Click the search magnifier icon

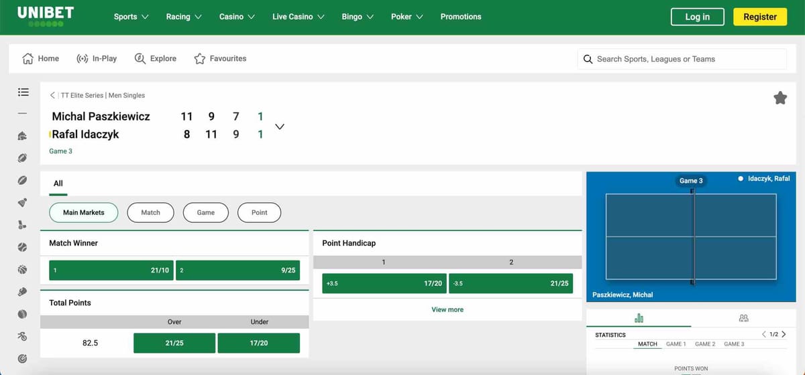[588, 59]
